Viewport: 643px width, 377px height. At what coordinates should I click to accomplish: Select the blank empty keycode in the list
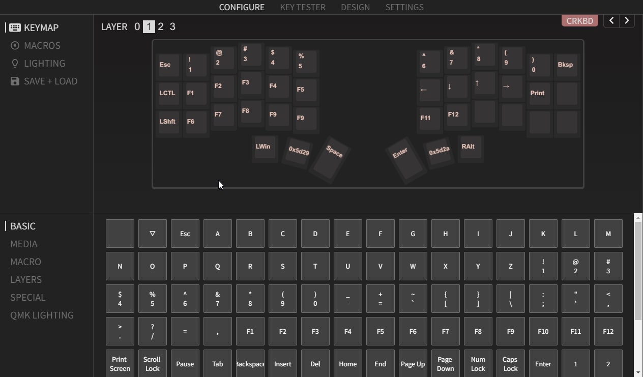point(120,234)
